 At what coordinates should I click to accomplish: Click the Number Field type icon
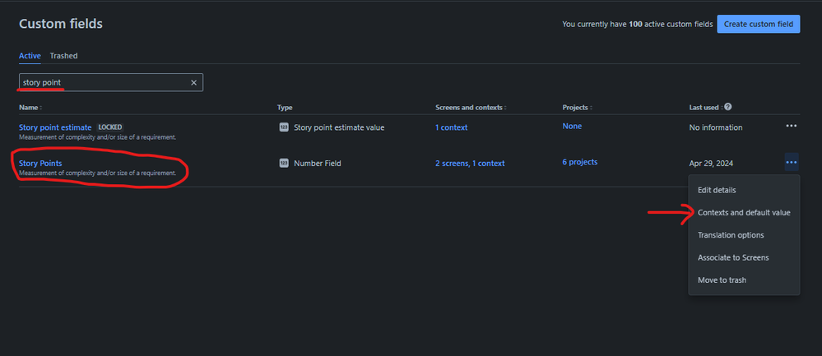pos(284,164)
